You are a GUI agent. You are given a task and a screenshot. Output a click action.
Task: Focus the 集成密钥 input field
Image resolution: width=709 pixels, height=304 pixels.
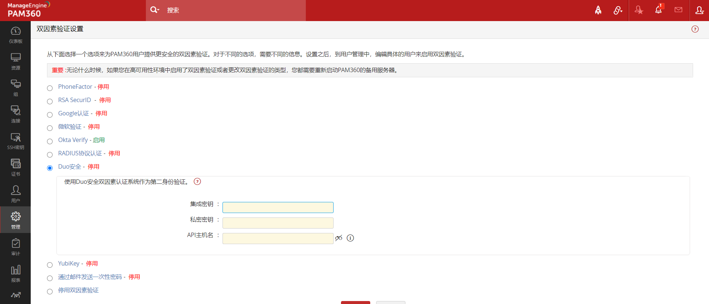point(278,207)
